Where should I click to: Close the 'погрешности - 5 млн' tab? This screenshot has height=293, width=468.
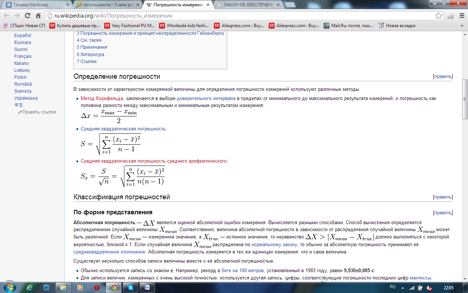click(139, 5)
